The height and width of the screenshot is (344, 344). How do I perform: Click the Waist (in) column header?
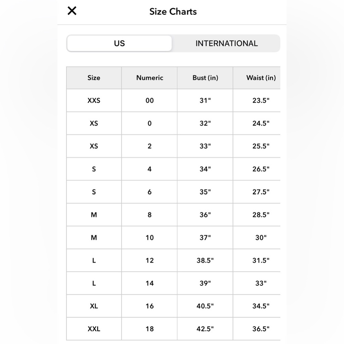261,78
